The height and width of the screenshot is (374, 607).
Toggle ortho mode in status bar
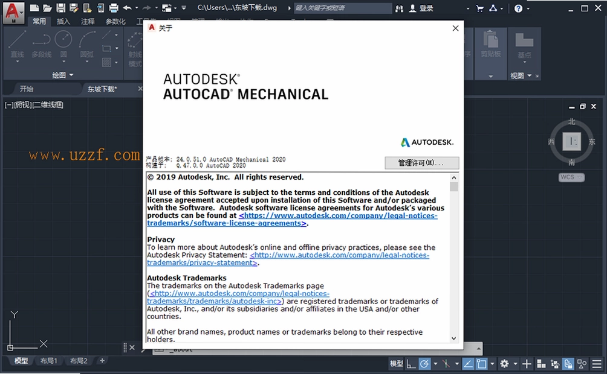tap(411, 364)
